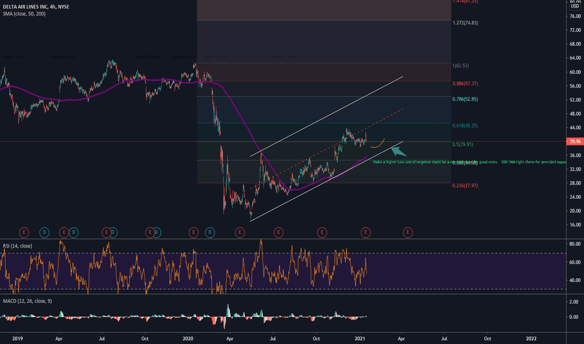
Task: Select the upper white channel trendline
Action: 326,116
